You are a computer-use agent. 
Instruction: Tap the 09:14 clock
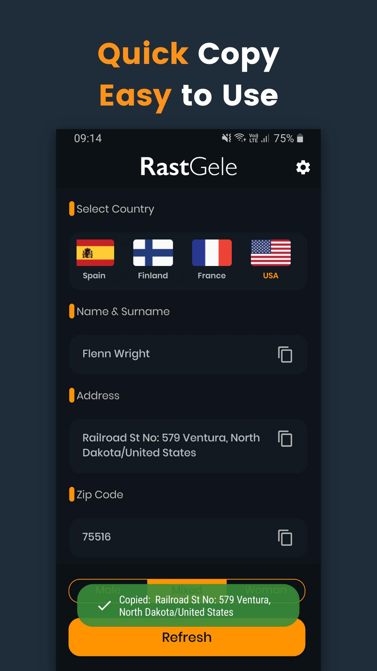(x=88, y=138)
